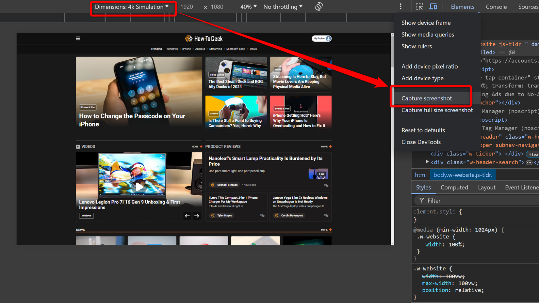Open the DevTools three-dot menu
This screenshot has height=303, width=539.
pos(400,6)
